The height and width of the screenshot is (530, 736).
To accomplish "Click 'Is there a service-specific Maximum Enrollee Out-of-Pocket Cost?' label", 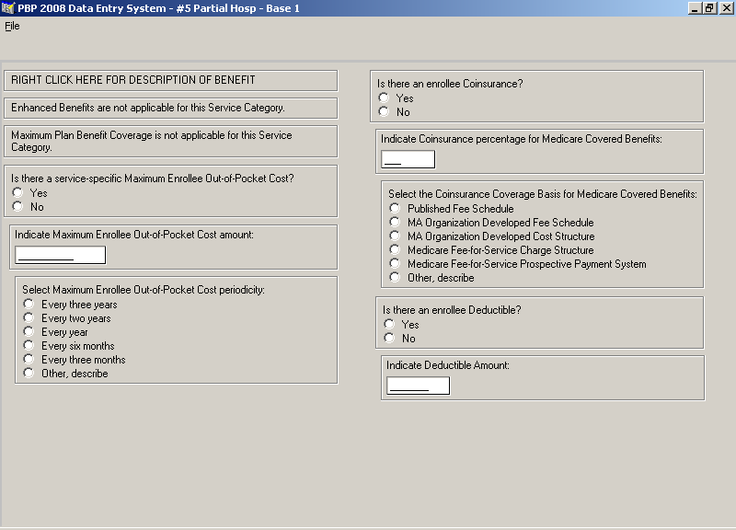I will (152, 179).
